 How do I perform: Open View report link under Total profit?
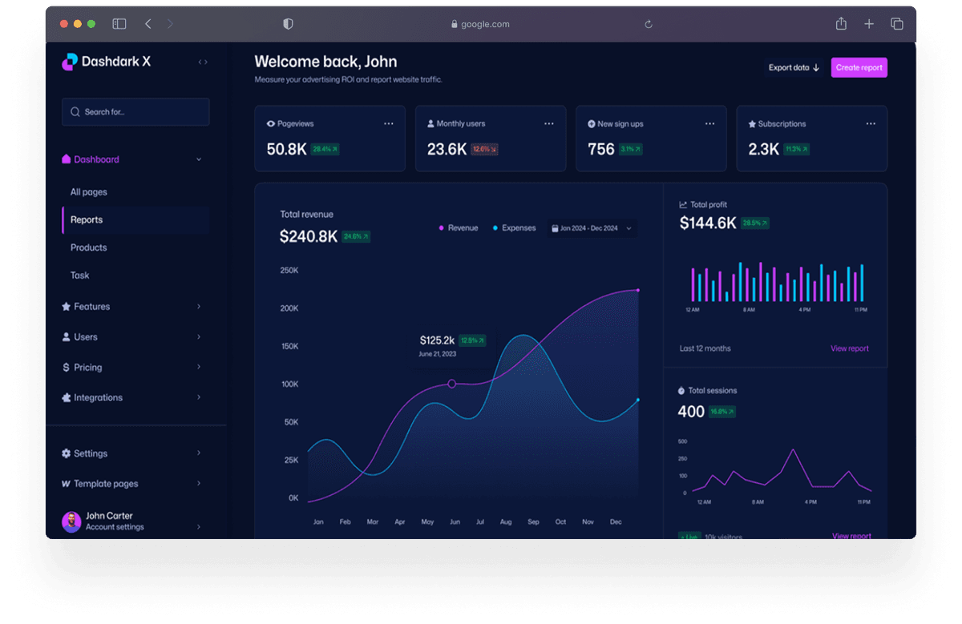[x=849, y=348]
